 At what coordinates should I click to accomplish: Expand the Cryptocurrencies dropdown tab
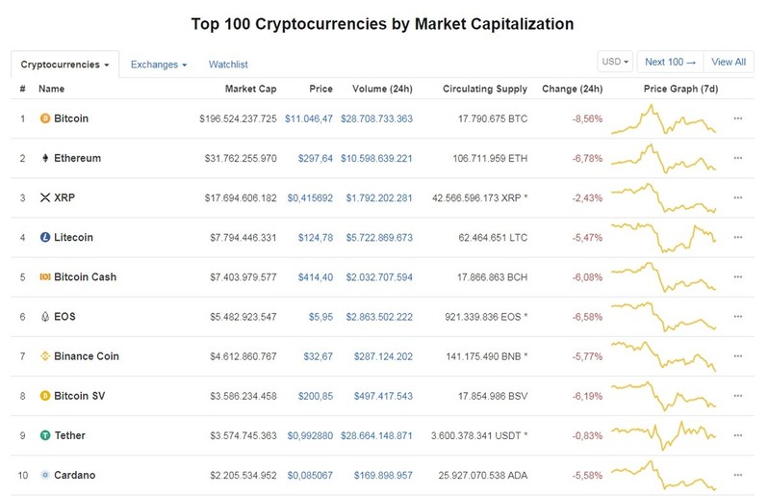click(64, 65)
